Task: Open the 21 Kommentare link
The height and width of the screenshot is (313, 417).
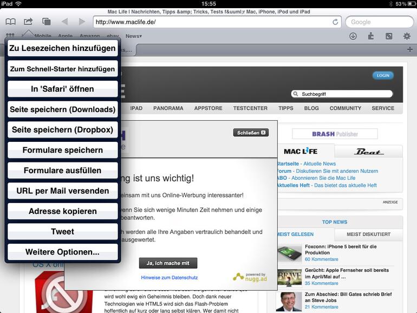Action: 322,307
